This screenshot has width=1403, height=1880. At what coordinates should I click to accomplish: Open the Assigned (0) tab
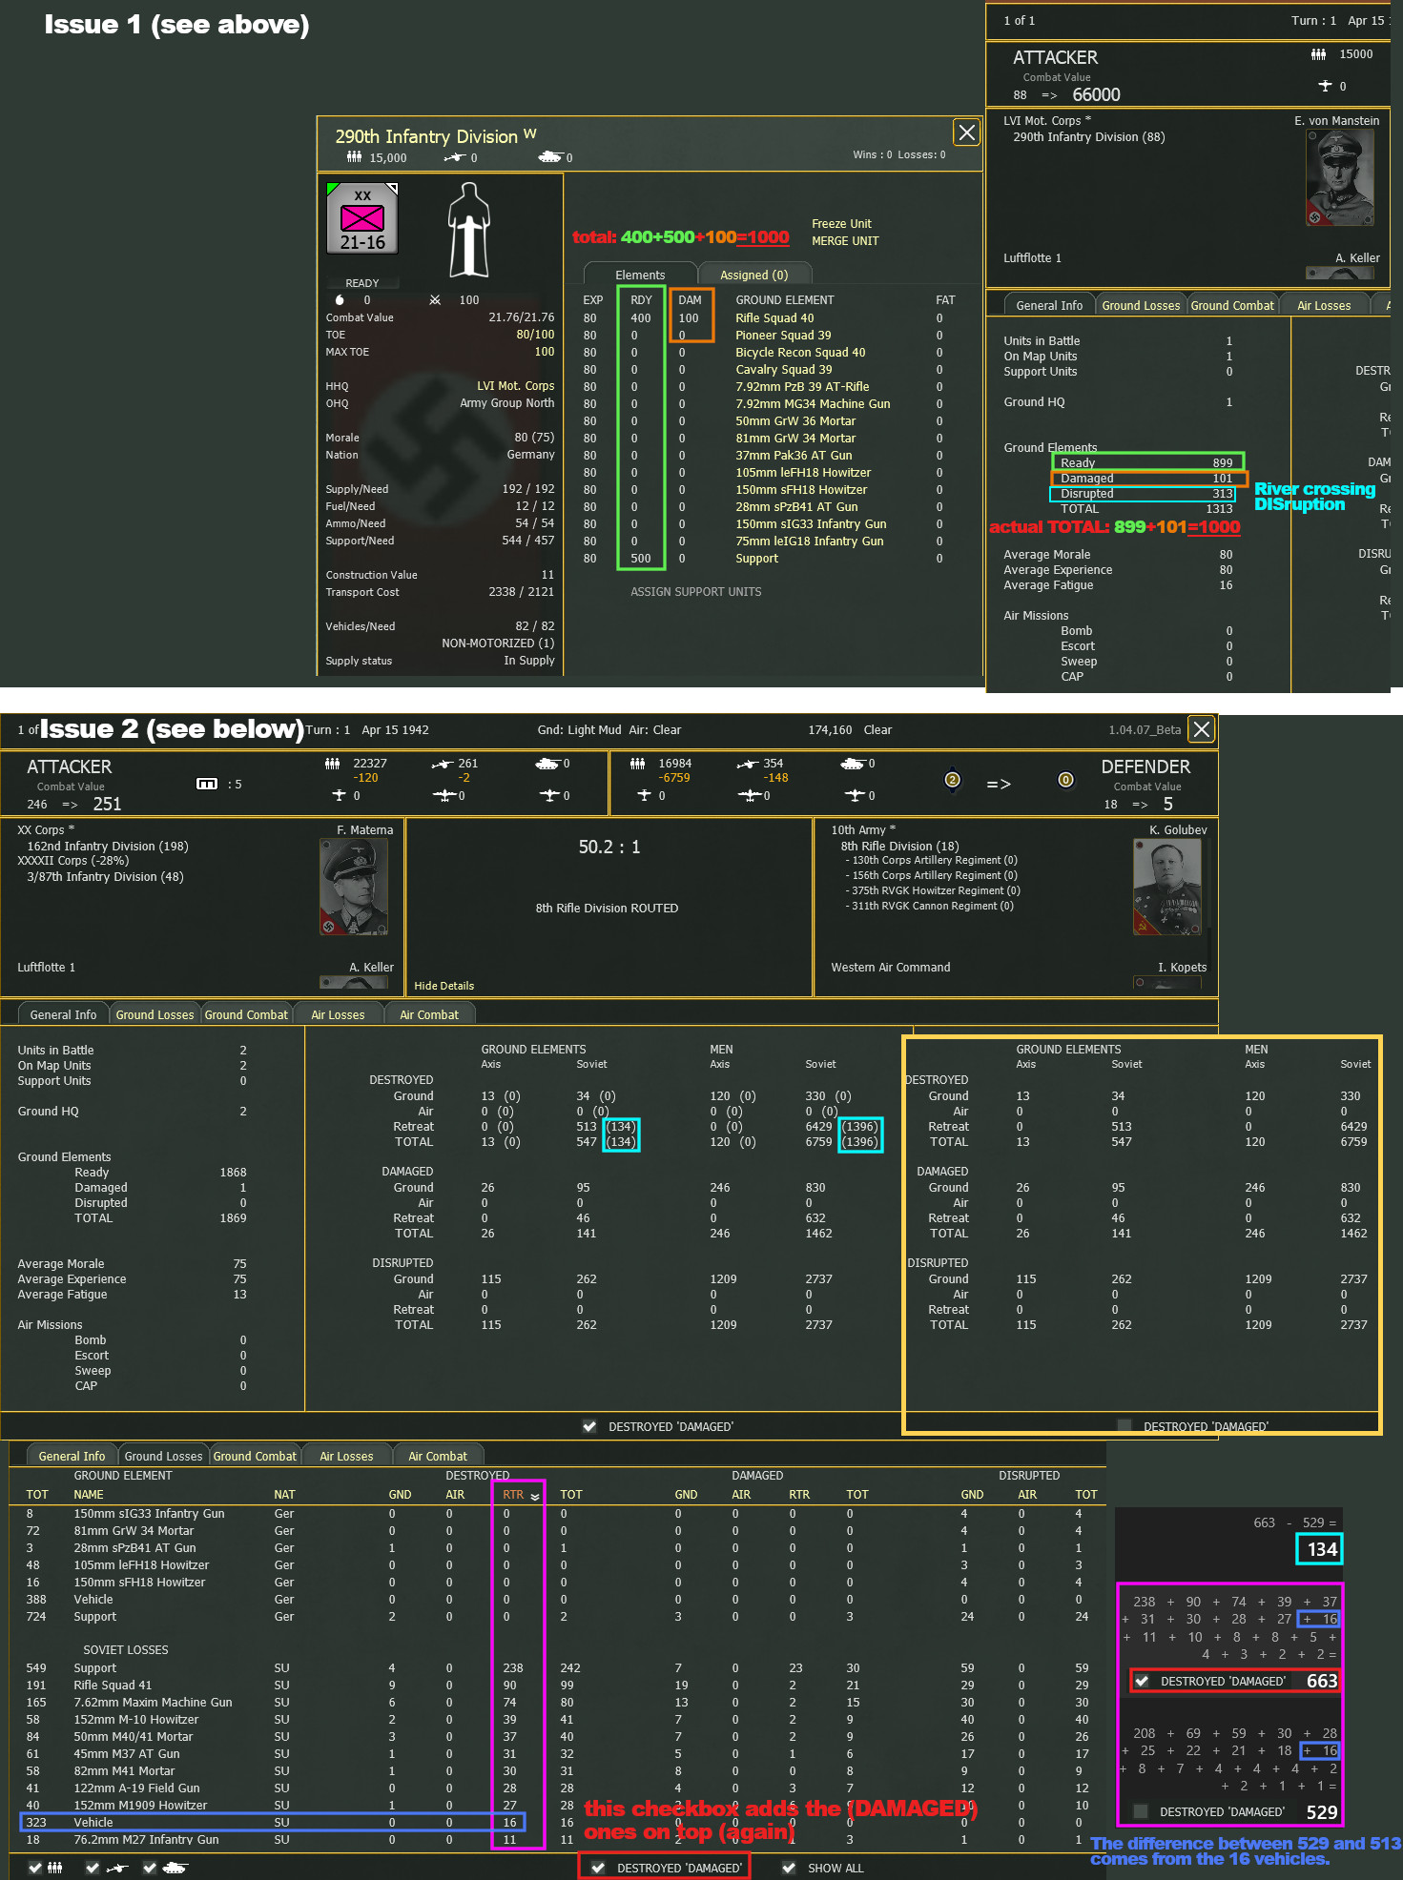point(753,275)
